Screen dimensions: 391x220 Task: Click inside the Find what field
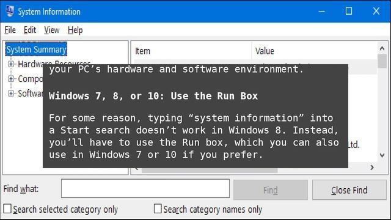[x=145, y=188]
